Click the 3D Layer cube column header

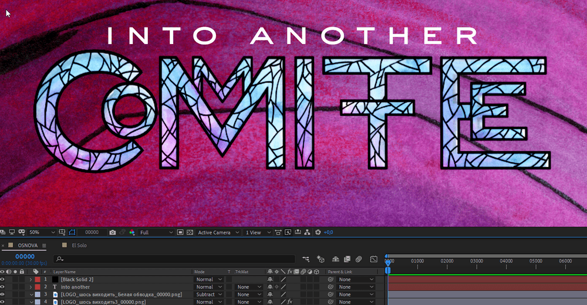[x=316, y=272]
